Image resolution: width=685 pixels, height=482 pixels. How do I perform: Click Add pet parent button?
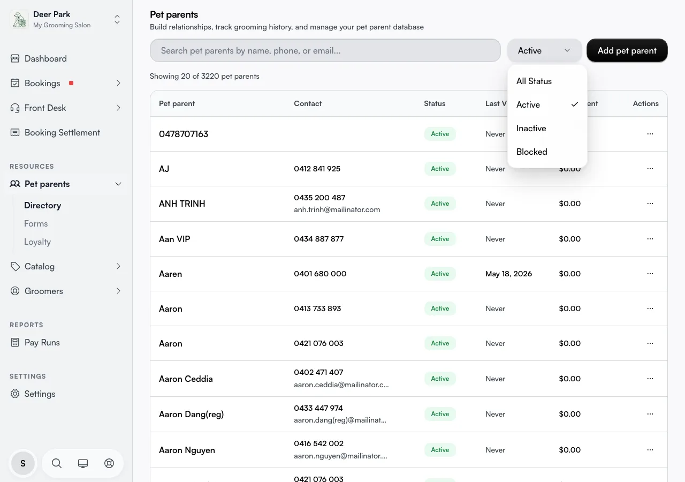627,50
